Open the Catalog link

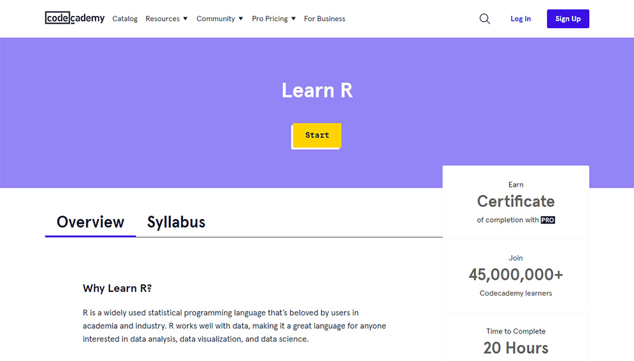[125, 19]
